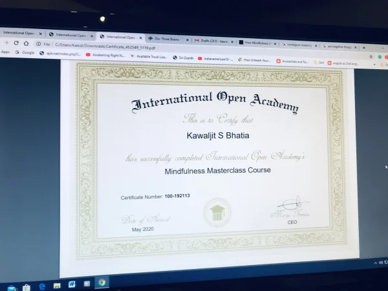Open the How Mindfulness tab
Viewport: 388px width, 291px height.
(x=258, y=43)
